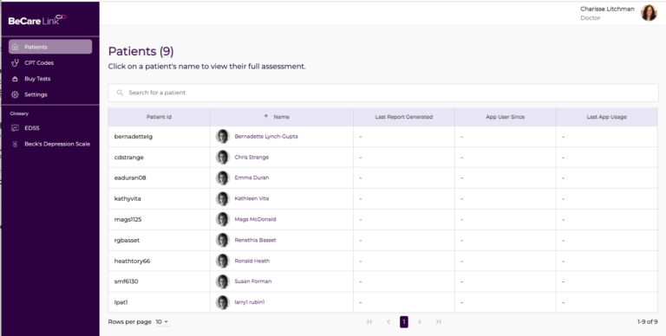Click Charisse Litchman user name

(607, 9)
